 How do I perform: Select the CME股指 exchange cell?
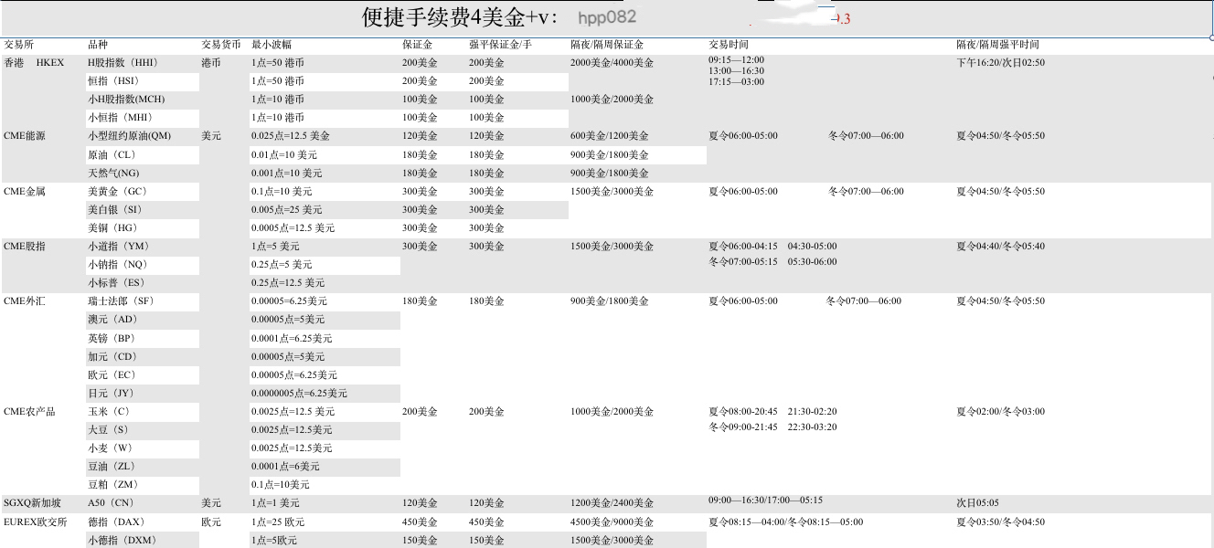tap(25, 247)
